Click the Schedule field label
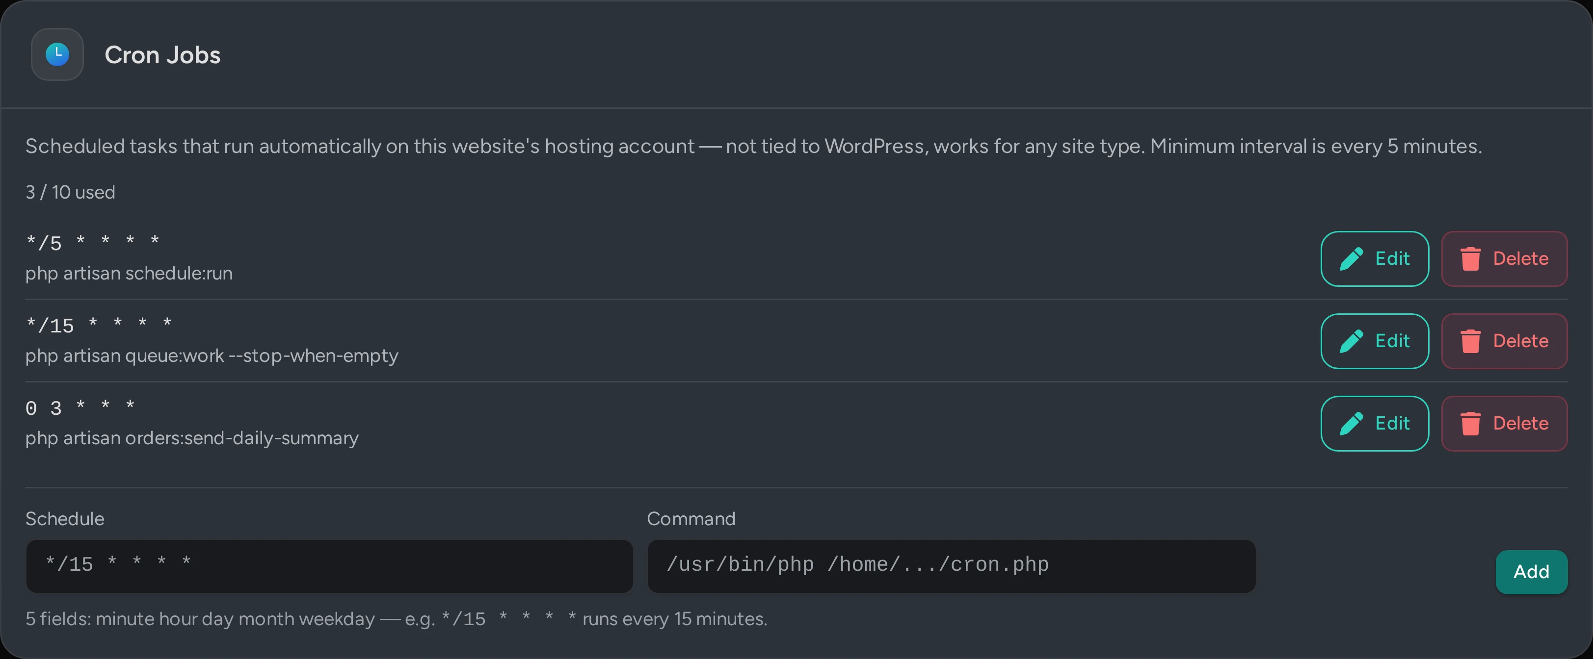This screenshot has width=1593, height=659. (64, 519)
